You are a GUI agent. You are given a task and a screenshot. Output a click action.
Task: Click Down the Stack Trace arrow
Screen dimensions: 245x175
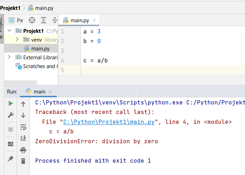click(x=23, y=115)
